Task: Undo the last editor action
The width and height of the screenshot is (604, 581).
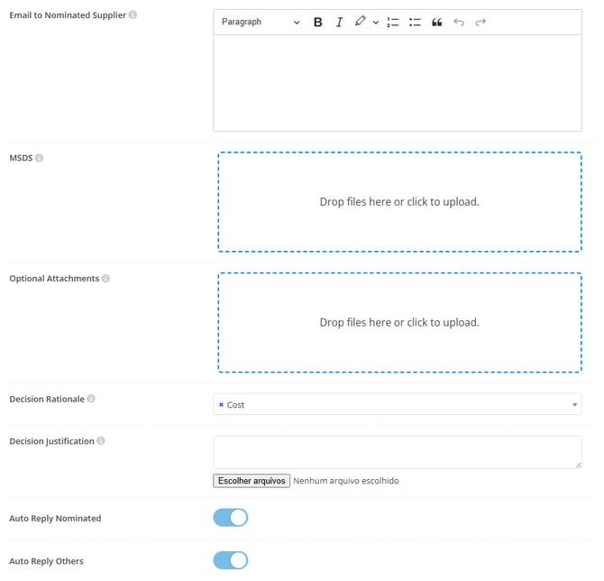Action: [459, 22]
